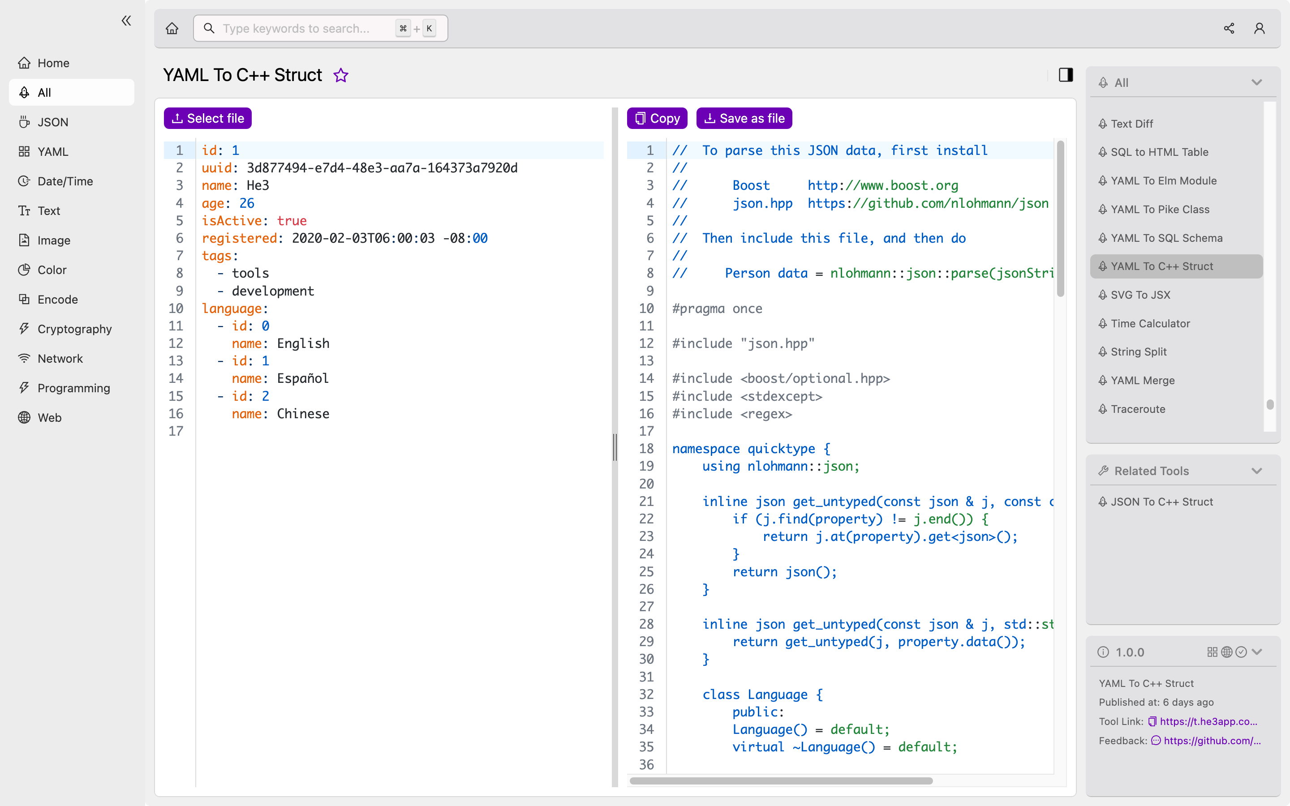The width and height of the screenshot is (1290, 806).
Task: Click the info icon beside 1.0.0
Action: click(x=1103, y=652)
